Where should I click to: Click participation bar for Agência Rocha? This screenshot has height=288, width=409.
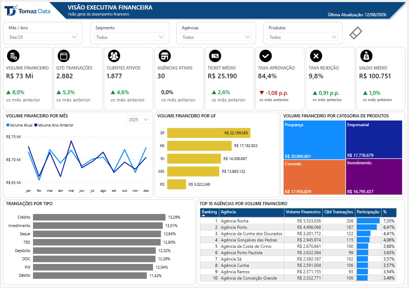point(368,221)
